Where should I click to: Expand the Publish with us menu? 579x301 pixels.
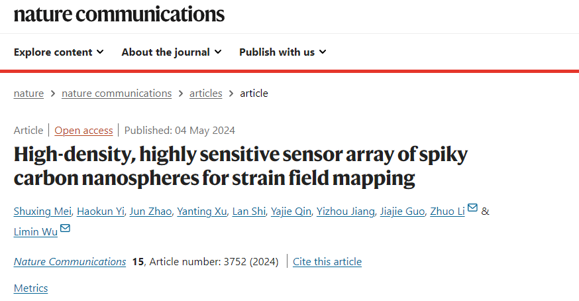(283, 52)
